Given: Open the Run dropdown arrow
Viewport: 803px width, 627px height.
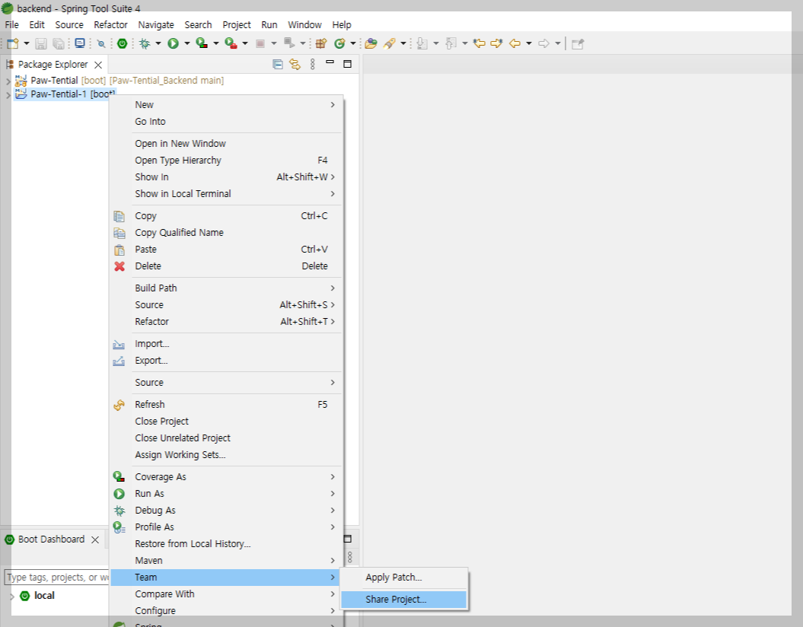Looking at the screenshot, I should (x=187, y=44).
